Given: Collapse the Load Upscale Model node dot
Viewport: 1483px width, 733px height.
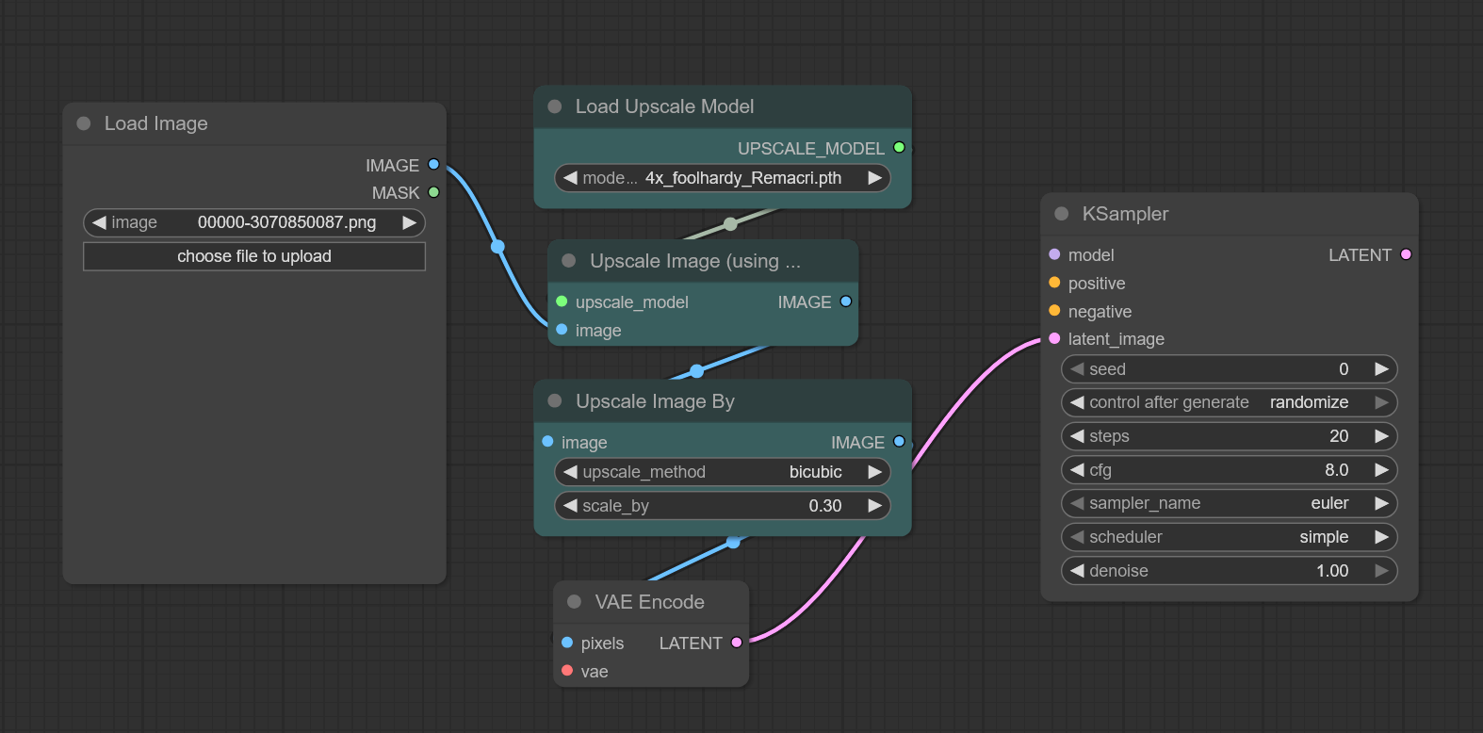Looking at the screenshot, I should pyautogui.click(x=555, y=106).
